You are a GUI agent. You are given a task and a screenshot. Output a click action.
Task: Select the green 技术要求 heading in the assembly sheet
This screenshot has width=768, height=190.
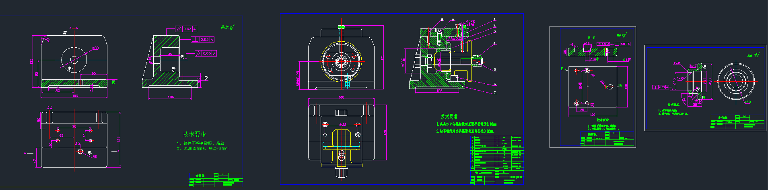click(449, 117)
